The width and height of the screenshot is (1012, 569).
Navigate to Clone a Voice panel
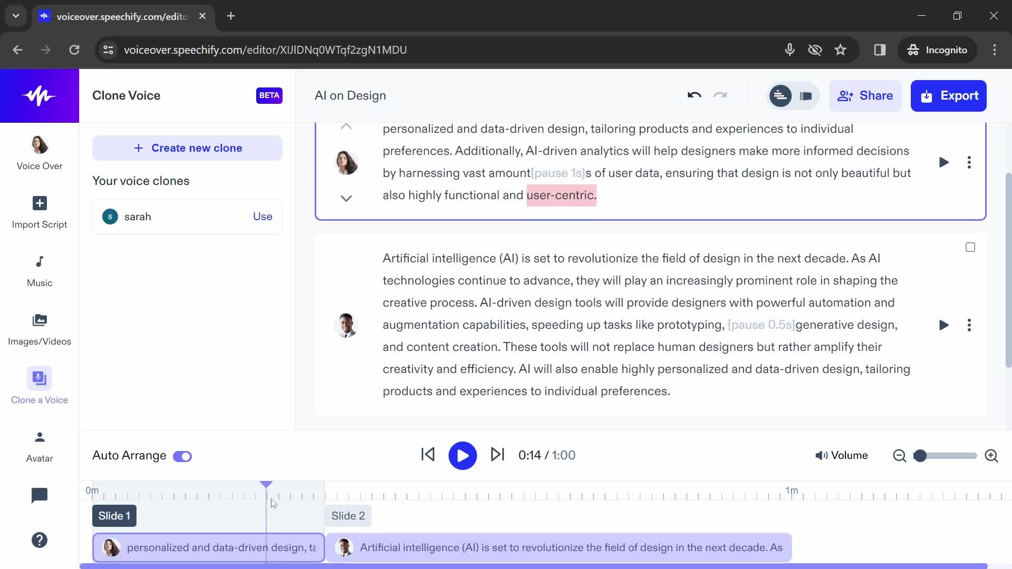coord(39,386)
